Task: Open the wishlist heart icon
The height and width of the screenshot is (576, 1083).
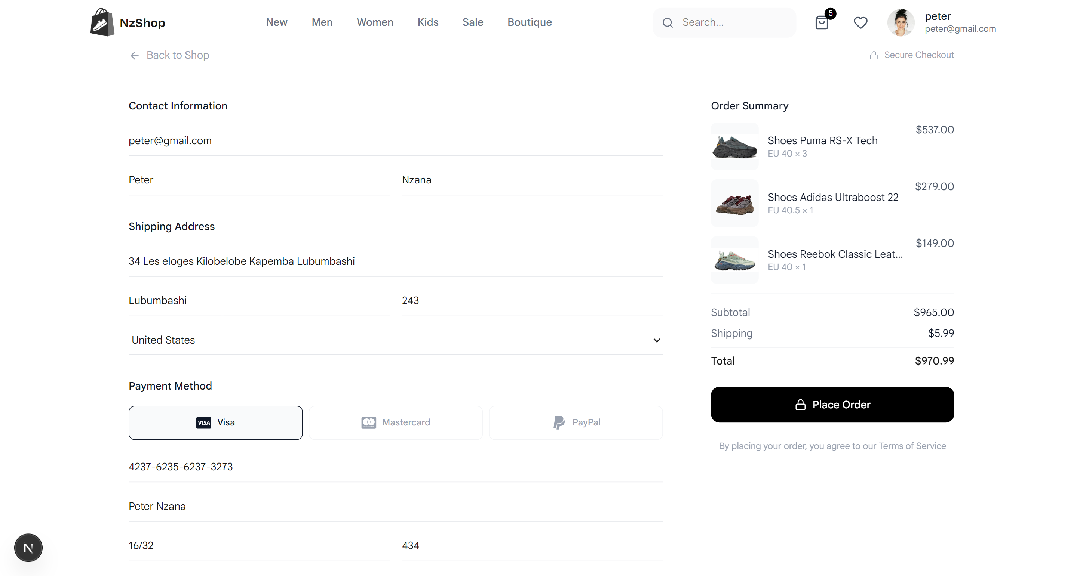Action: (860, 22)
